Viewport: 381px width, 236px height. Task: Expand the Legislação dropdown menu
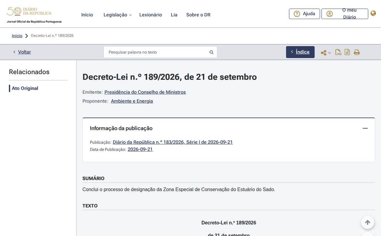117,15
